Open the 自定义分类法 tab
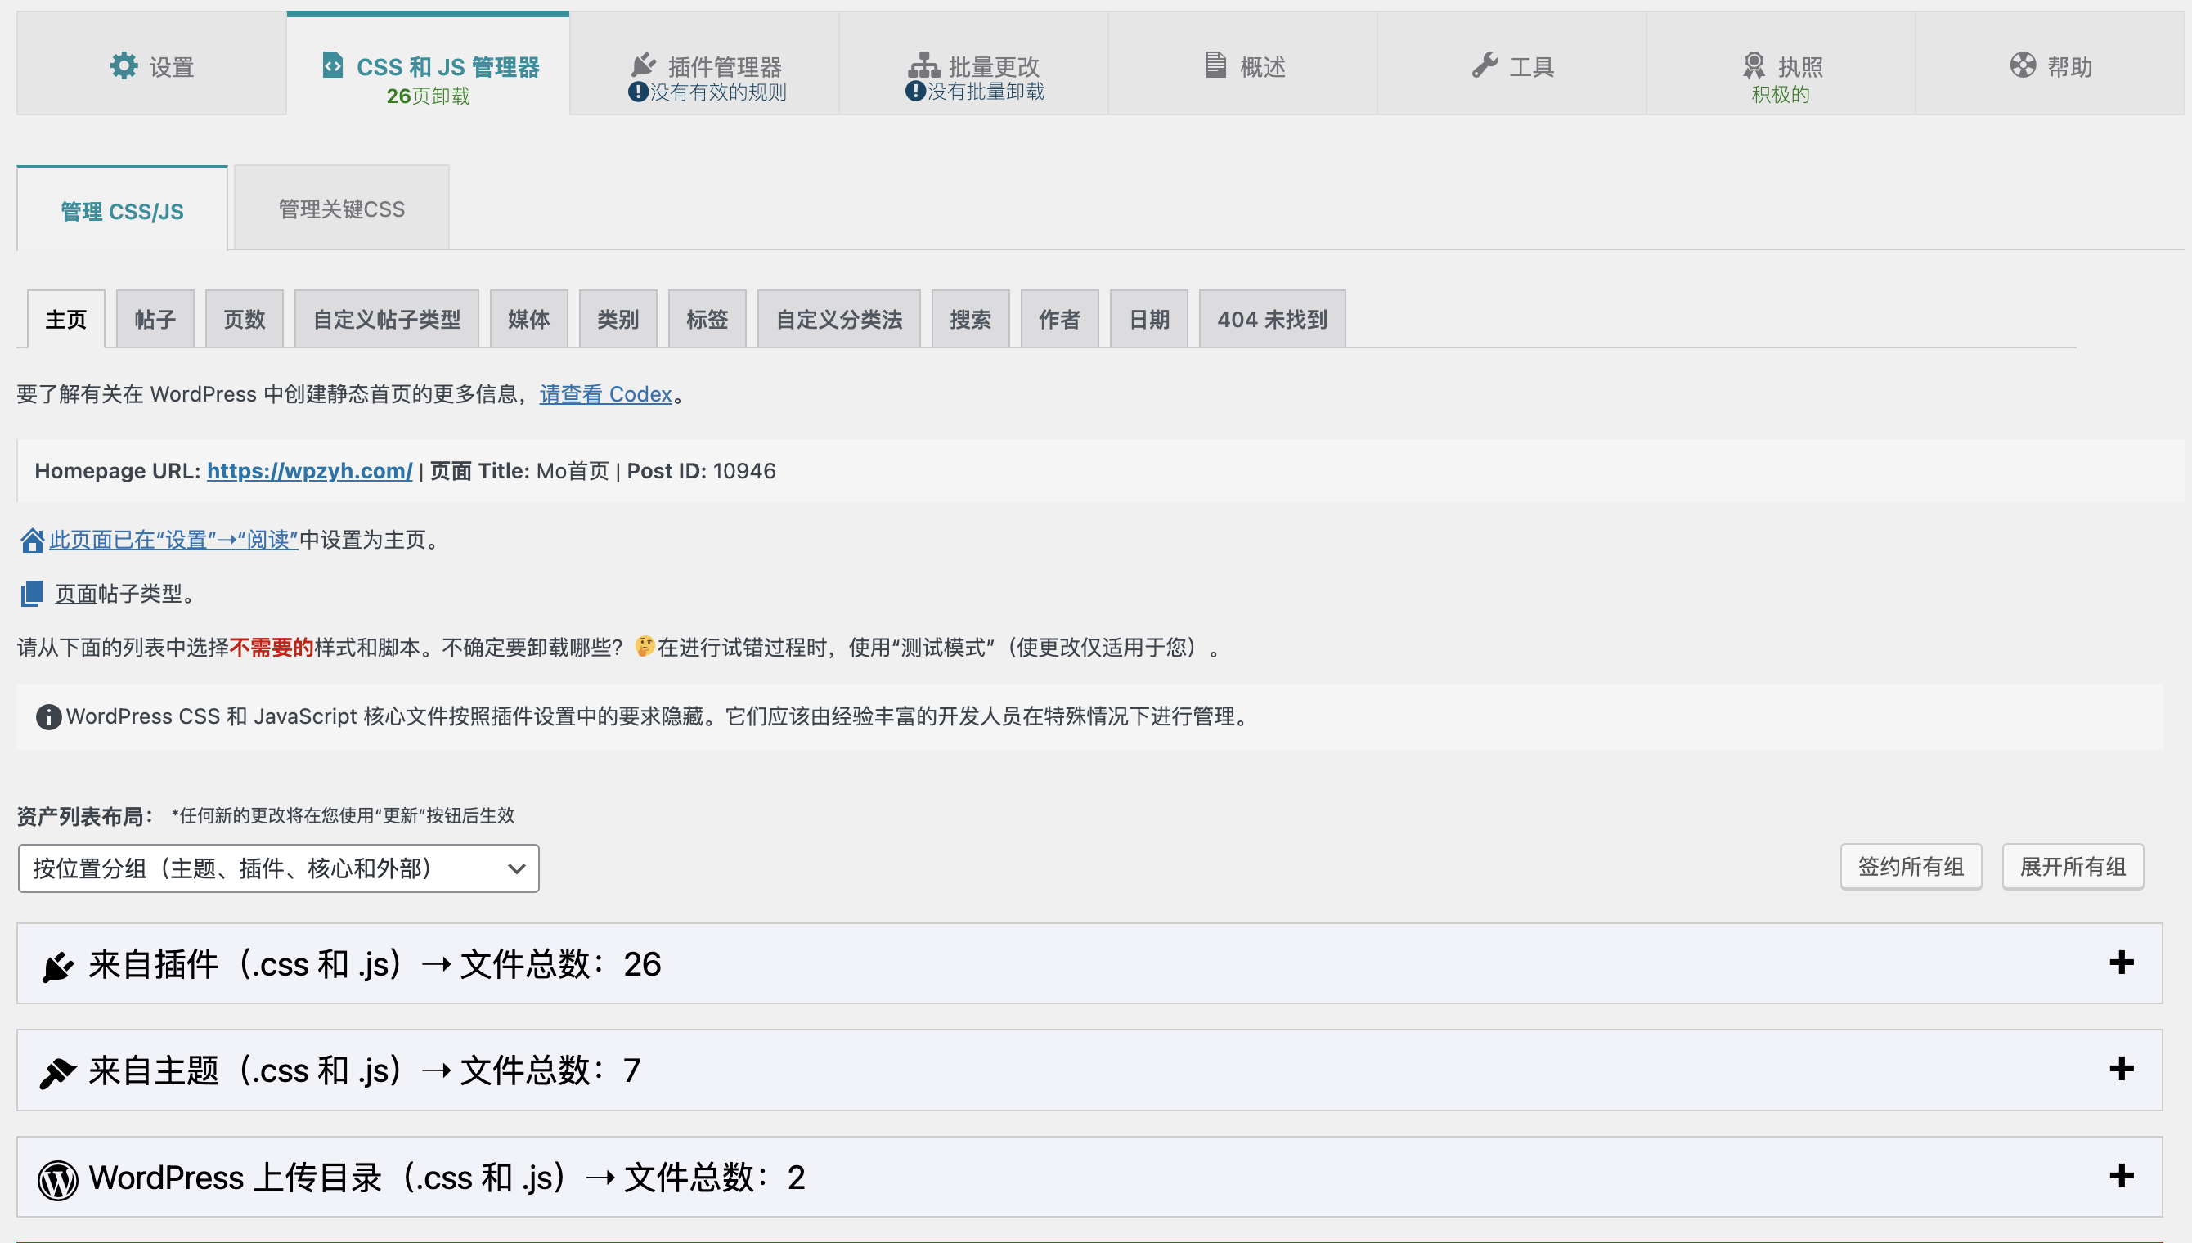The width and height of the screenshot is (2192, 1243). [x=839, y=319]
